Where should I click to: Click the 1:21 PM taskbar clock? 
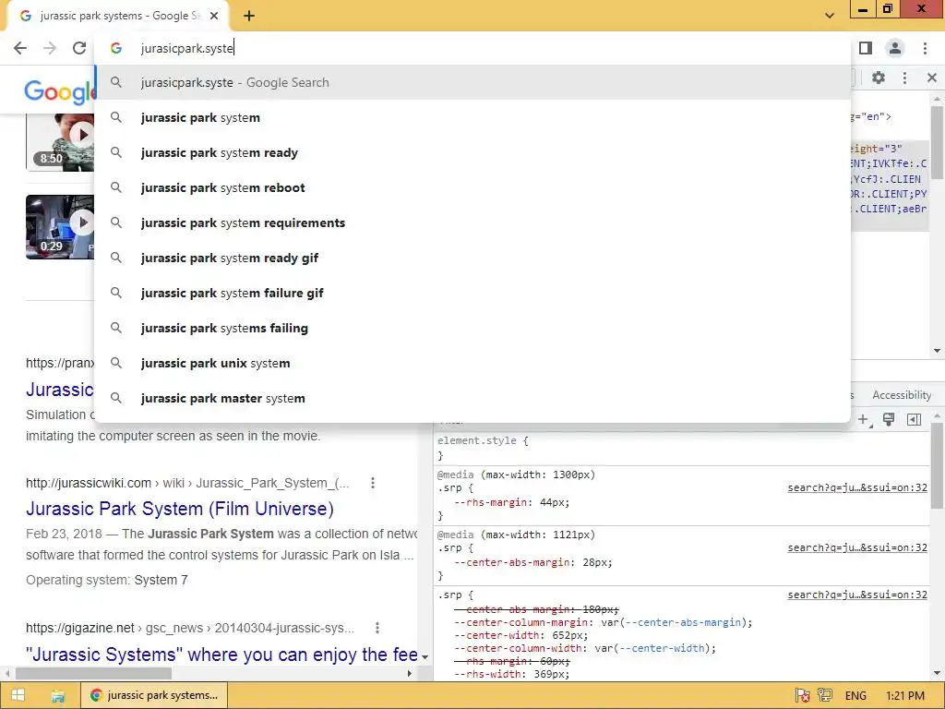click(905, 696)
